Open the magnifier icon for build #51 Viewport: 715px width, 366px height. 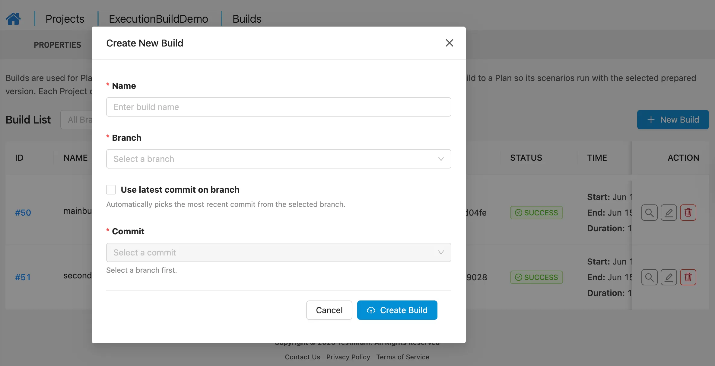point(649,277)
